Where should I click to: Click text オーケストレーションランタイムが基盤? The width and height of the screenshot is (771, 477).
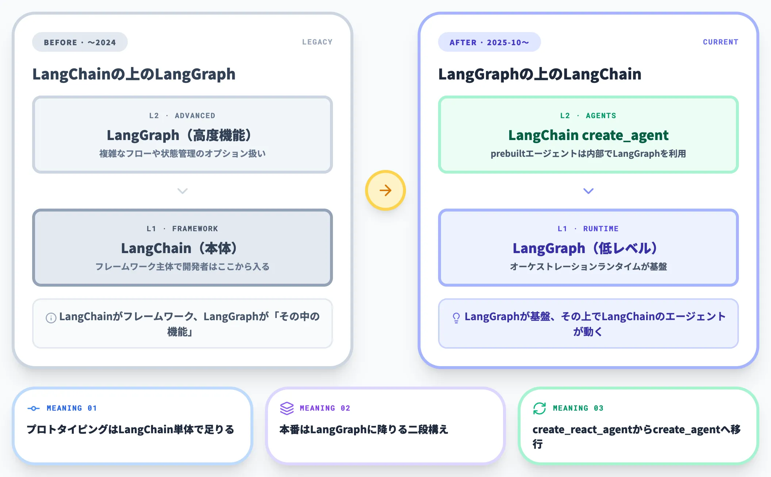(x=588, y=267)
